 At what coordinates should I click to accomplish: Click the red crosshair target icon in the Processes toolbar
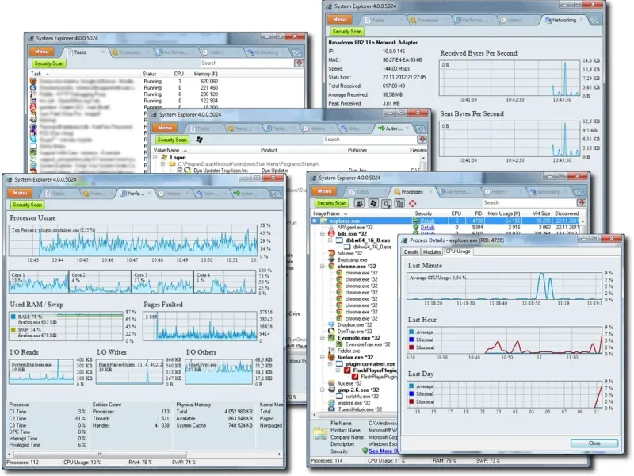point(412,203)
